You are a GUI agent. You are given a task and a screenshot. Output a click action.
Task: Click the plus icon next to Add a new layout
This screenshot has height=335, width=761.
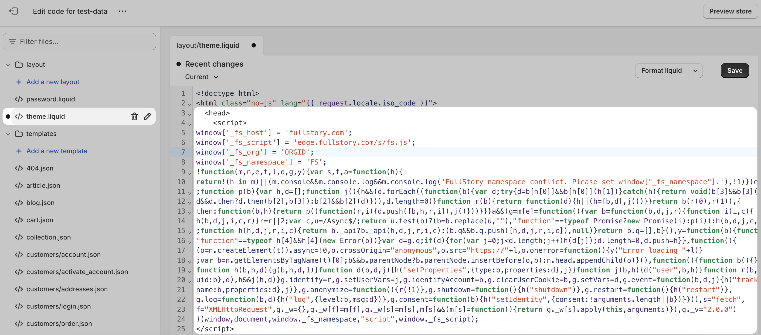click(x=19, y=82)
